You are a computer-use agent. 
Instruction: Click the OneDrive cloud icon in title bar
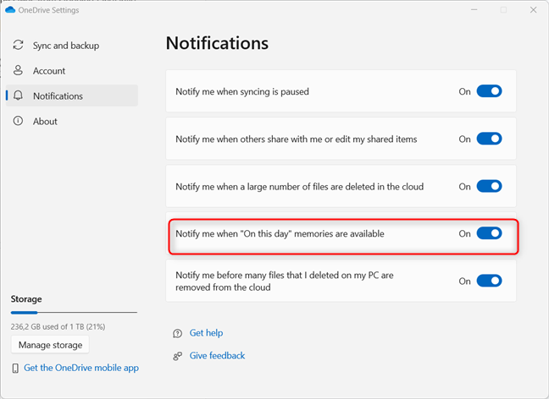(x=10, y=10)
